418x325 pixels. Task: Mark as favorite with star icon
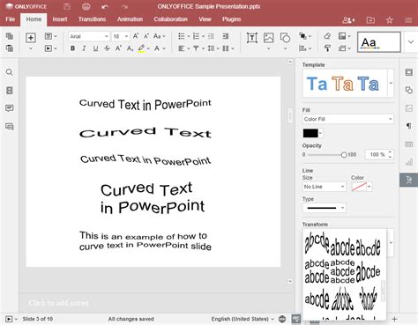coord(390,20)
